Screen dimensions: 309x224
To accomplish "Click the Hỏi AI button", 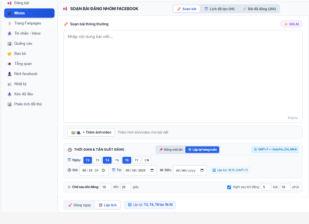I will (291, 24).
